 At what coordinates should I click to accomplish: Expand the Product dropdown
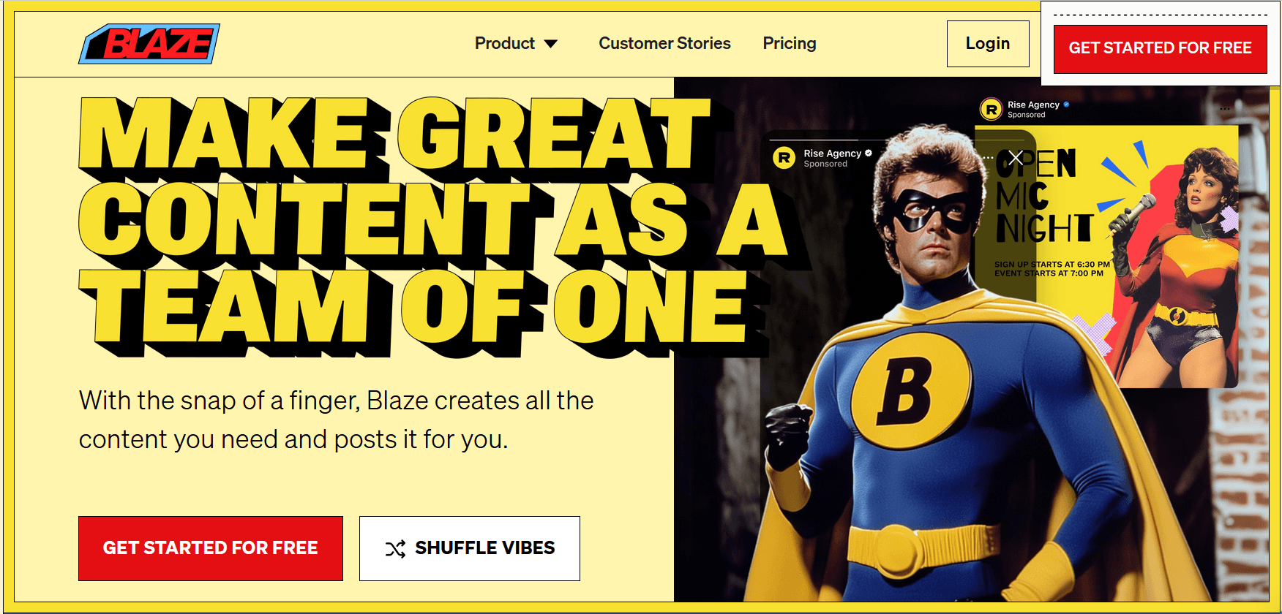click(x=517, y=43)
